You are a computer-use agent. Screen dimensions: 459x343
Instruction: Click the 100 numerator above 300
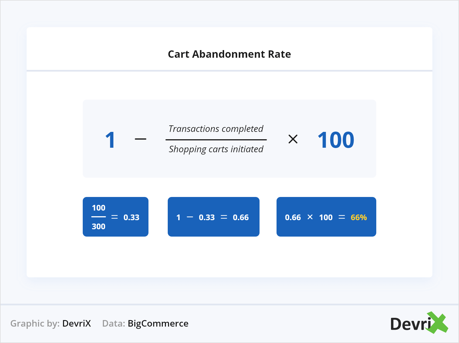(x=99, y=208)
